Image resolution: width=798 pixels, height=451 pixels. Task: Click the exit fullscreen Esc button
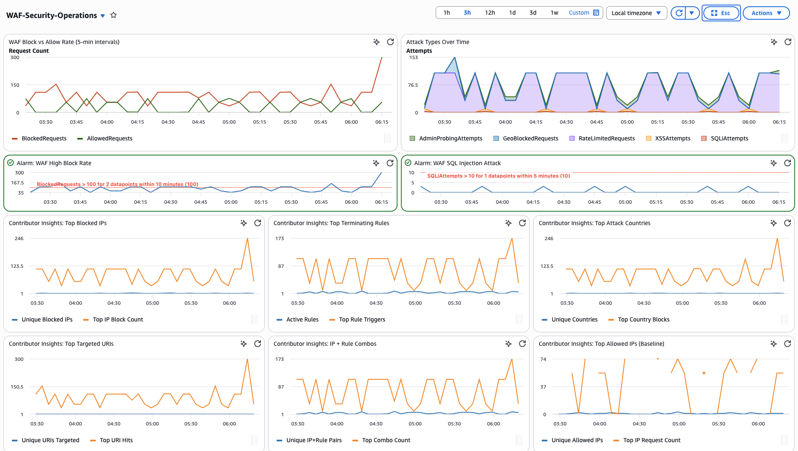click(x=721, y=13)
